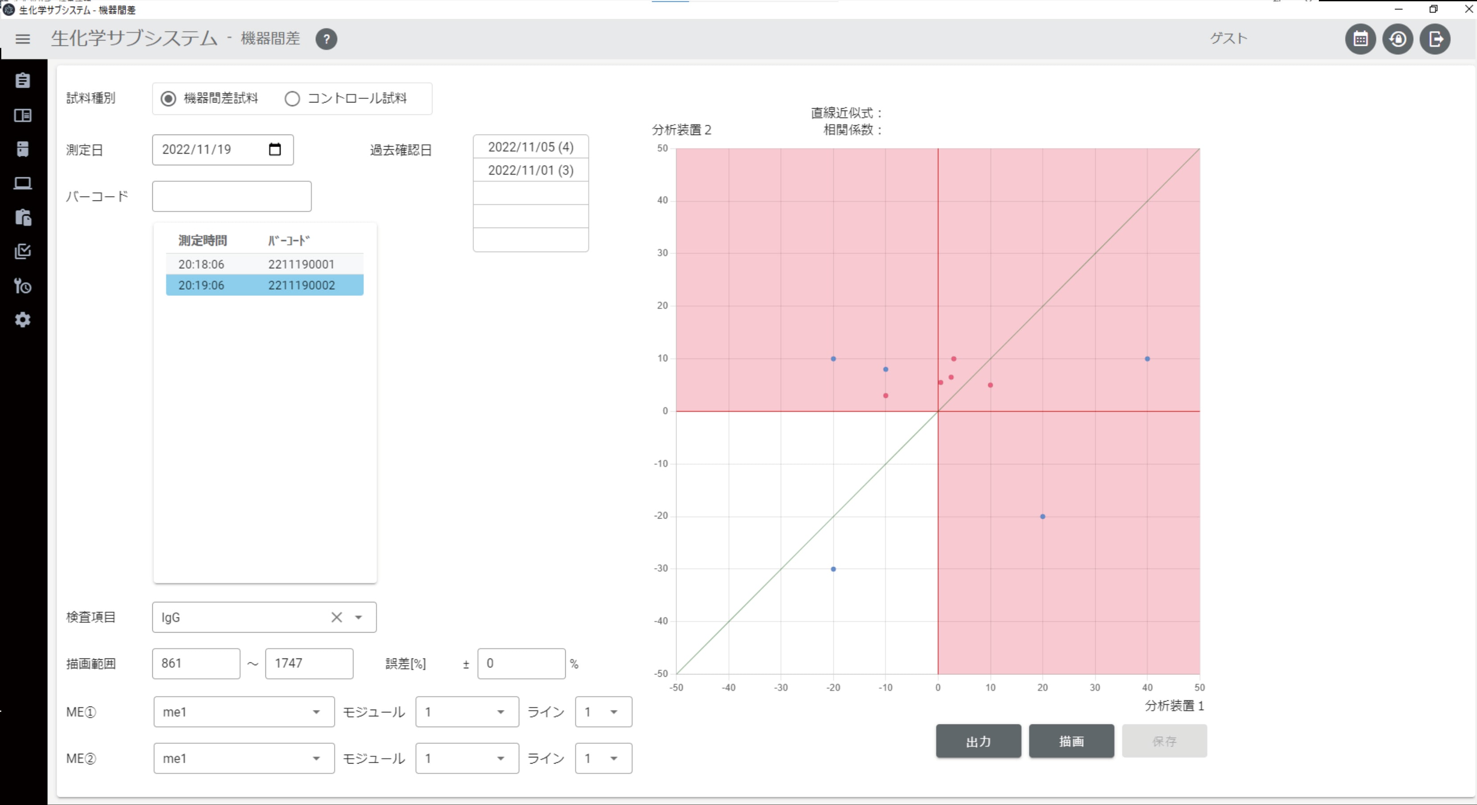1477x805 pixels.
Task: Select コントロール試料 radio button
Action: tap(293, 98)
